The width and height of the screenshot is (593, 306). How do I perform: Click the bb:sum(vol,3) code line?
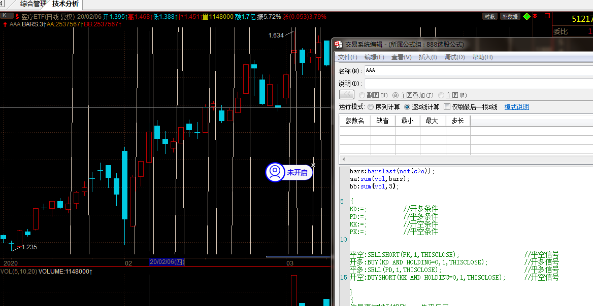coord(374,186)
